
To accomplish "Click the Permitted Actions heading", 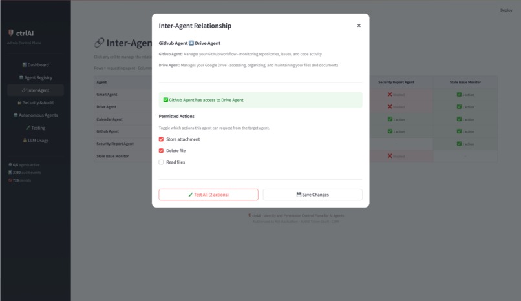I will 176,116.
